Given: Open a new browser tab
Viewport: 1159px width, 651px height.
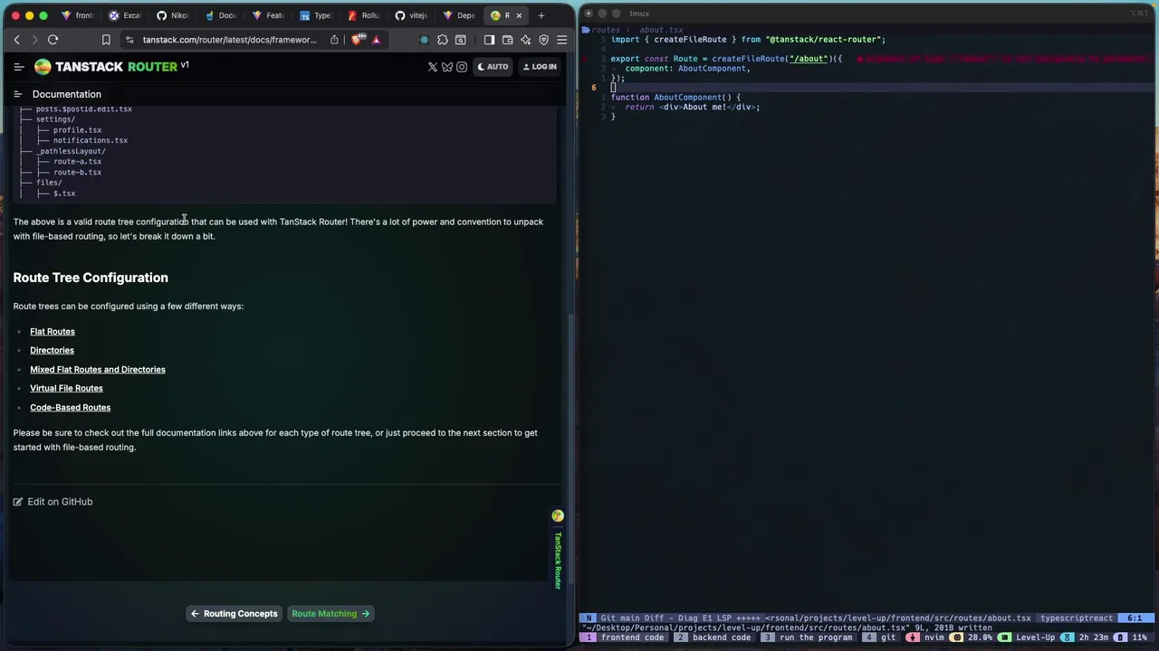Looking at the screenshot, I should 541,15.
